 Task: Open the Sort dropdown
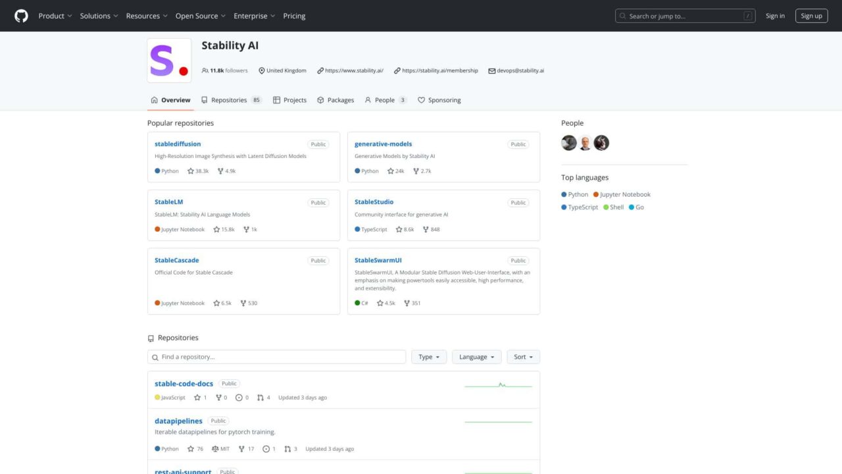tap(523, 357)
